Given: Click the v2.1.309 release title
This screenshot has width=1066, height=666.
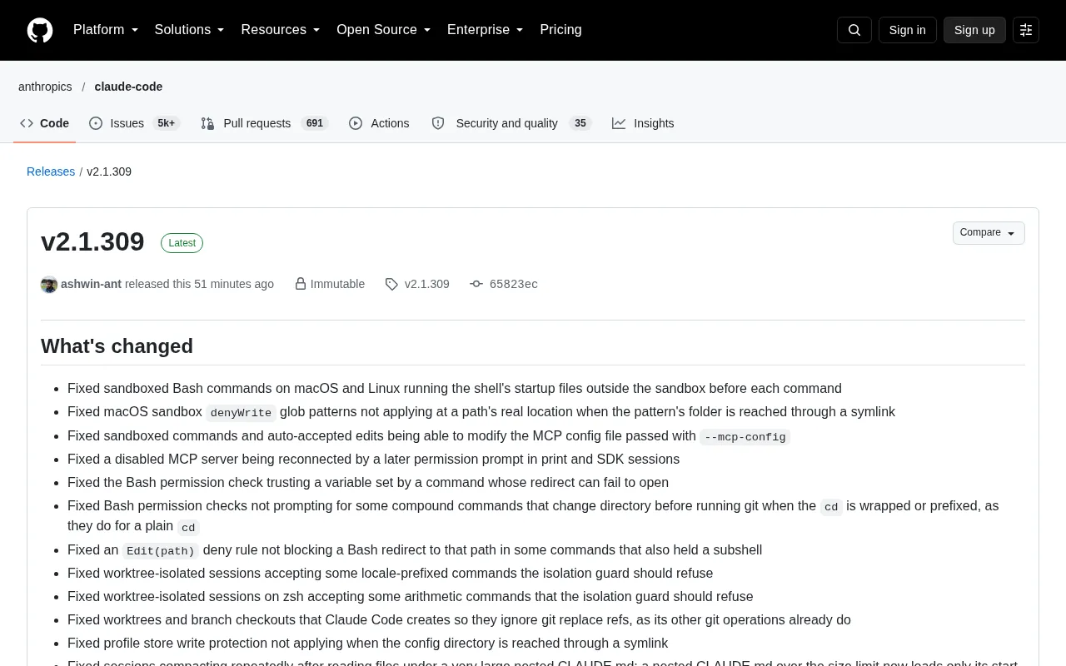Looking at the screenshot, I should coord(92,241).
